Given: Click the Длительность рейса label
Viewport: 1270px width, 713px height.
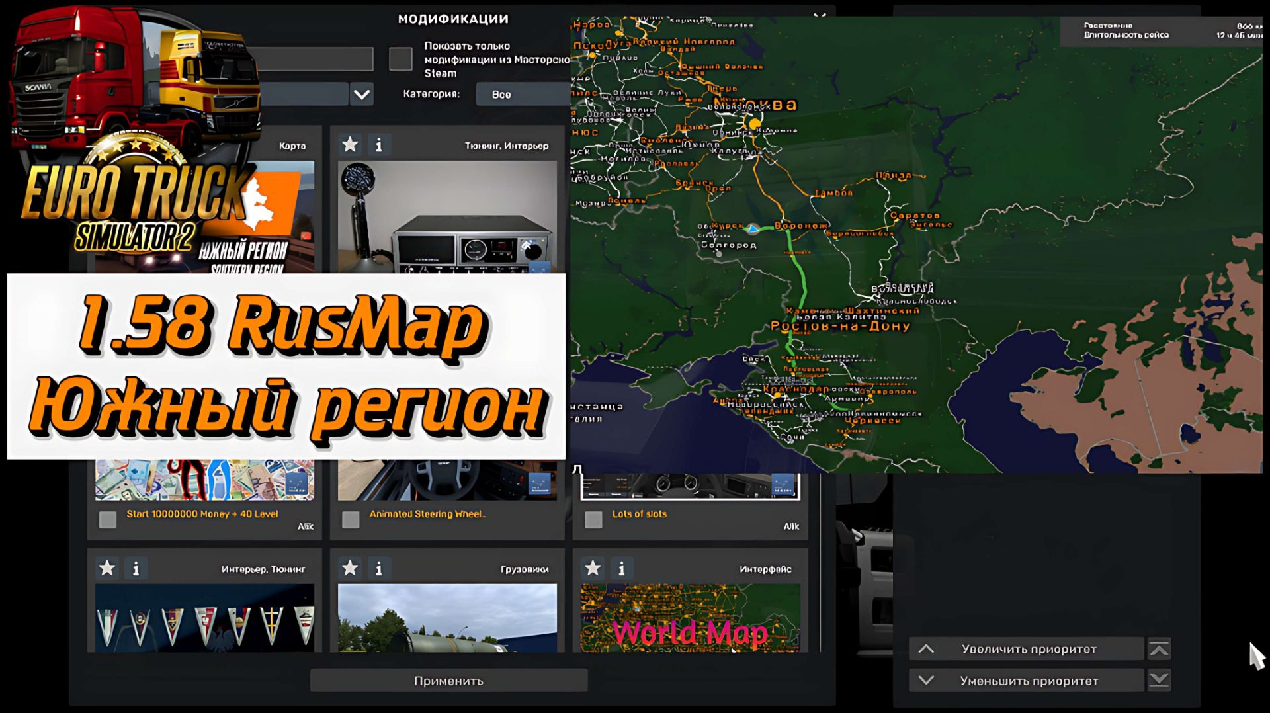Looking at the screenshot, I should 1126,35.
